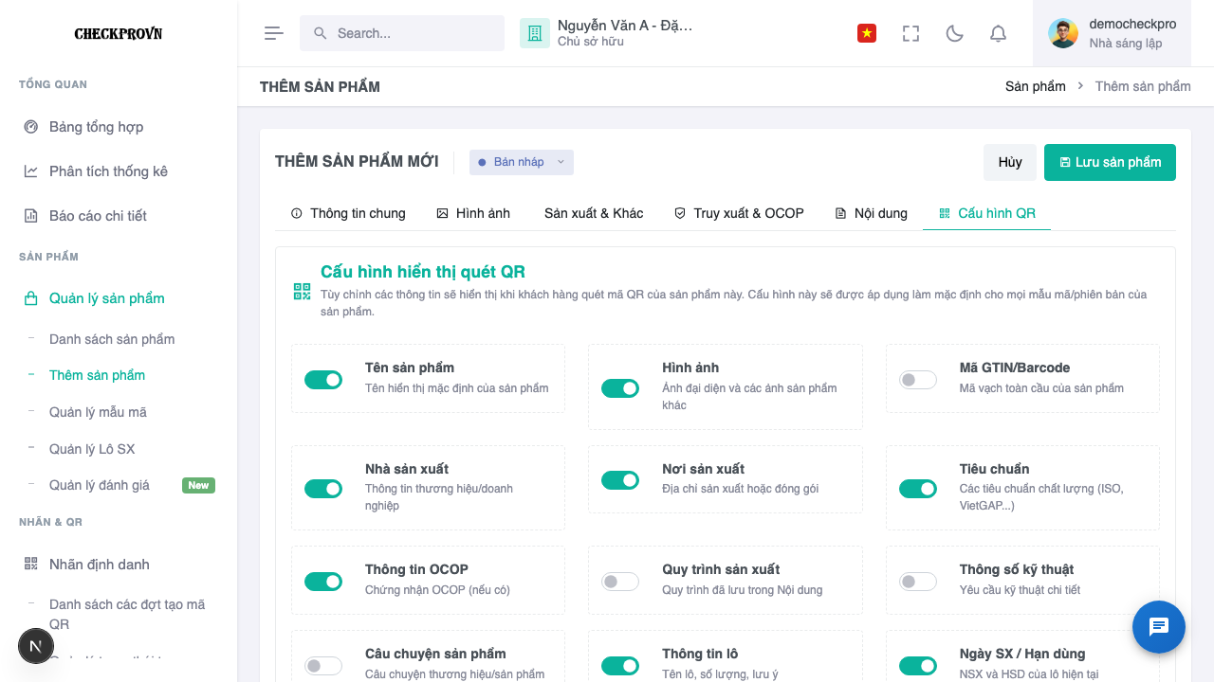
Task: Click the Hủy button
Action: (x=1010, y=162)
